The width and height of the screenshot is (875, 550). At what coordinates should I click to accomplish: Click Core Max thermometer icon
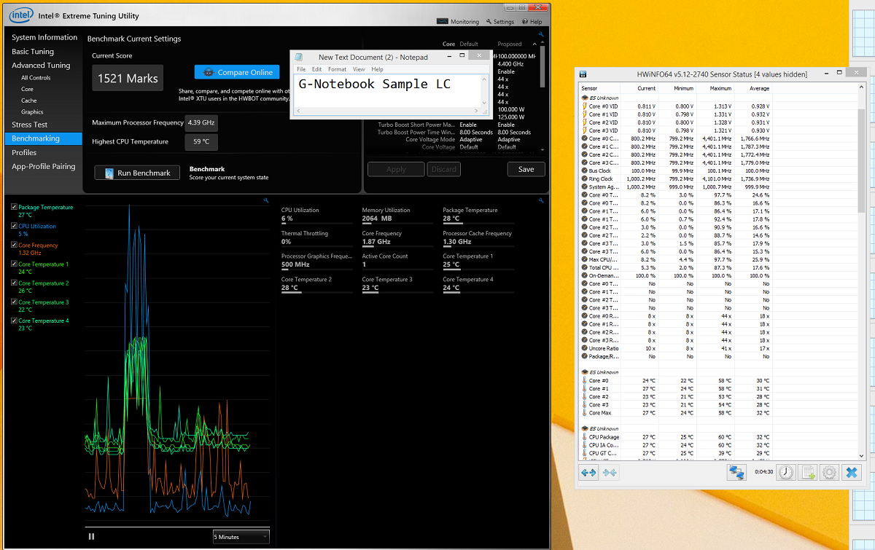coord(584,413)
